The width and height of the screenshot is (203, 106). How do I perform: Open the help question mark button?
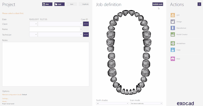coord(199,4)
